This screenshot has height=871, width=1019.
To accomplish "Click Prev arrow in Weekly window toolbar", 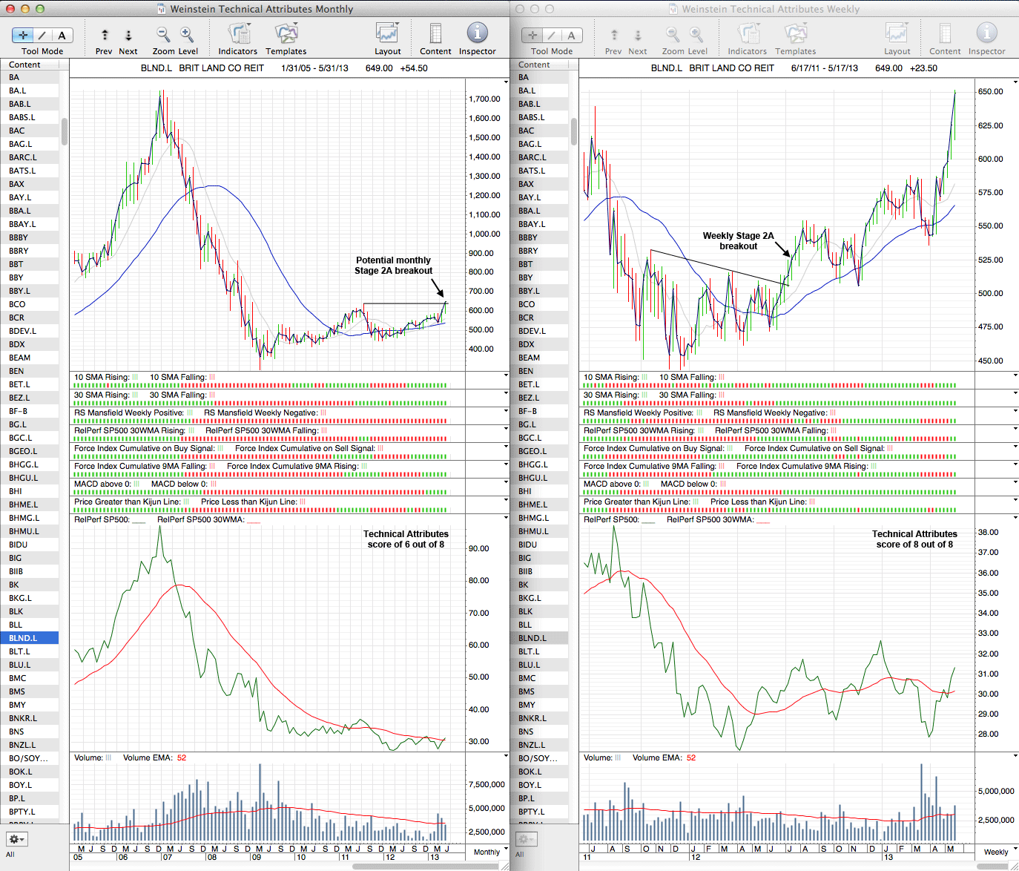I will click(x=614, y=35).
